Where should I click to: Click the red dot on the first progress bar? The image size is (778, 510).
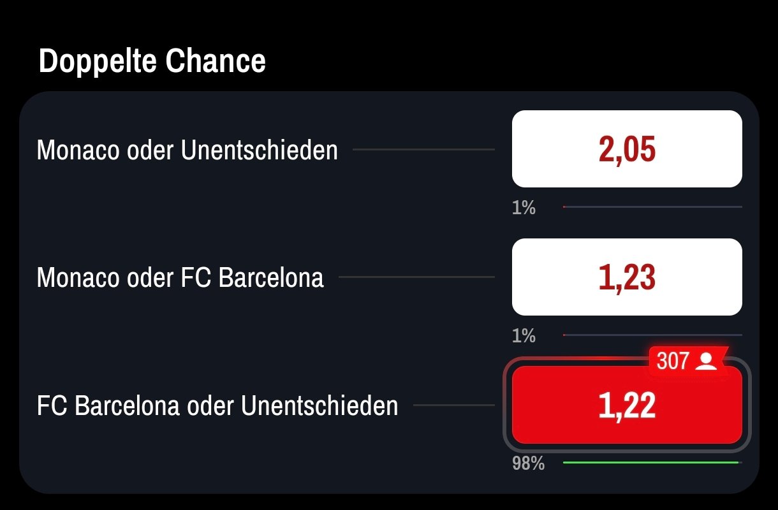[x=564, y=207]
